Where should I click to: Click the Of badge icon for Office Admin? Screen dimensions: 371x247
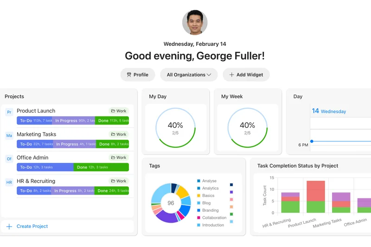pyautogui.click(x=9, y=159)
